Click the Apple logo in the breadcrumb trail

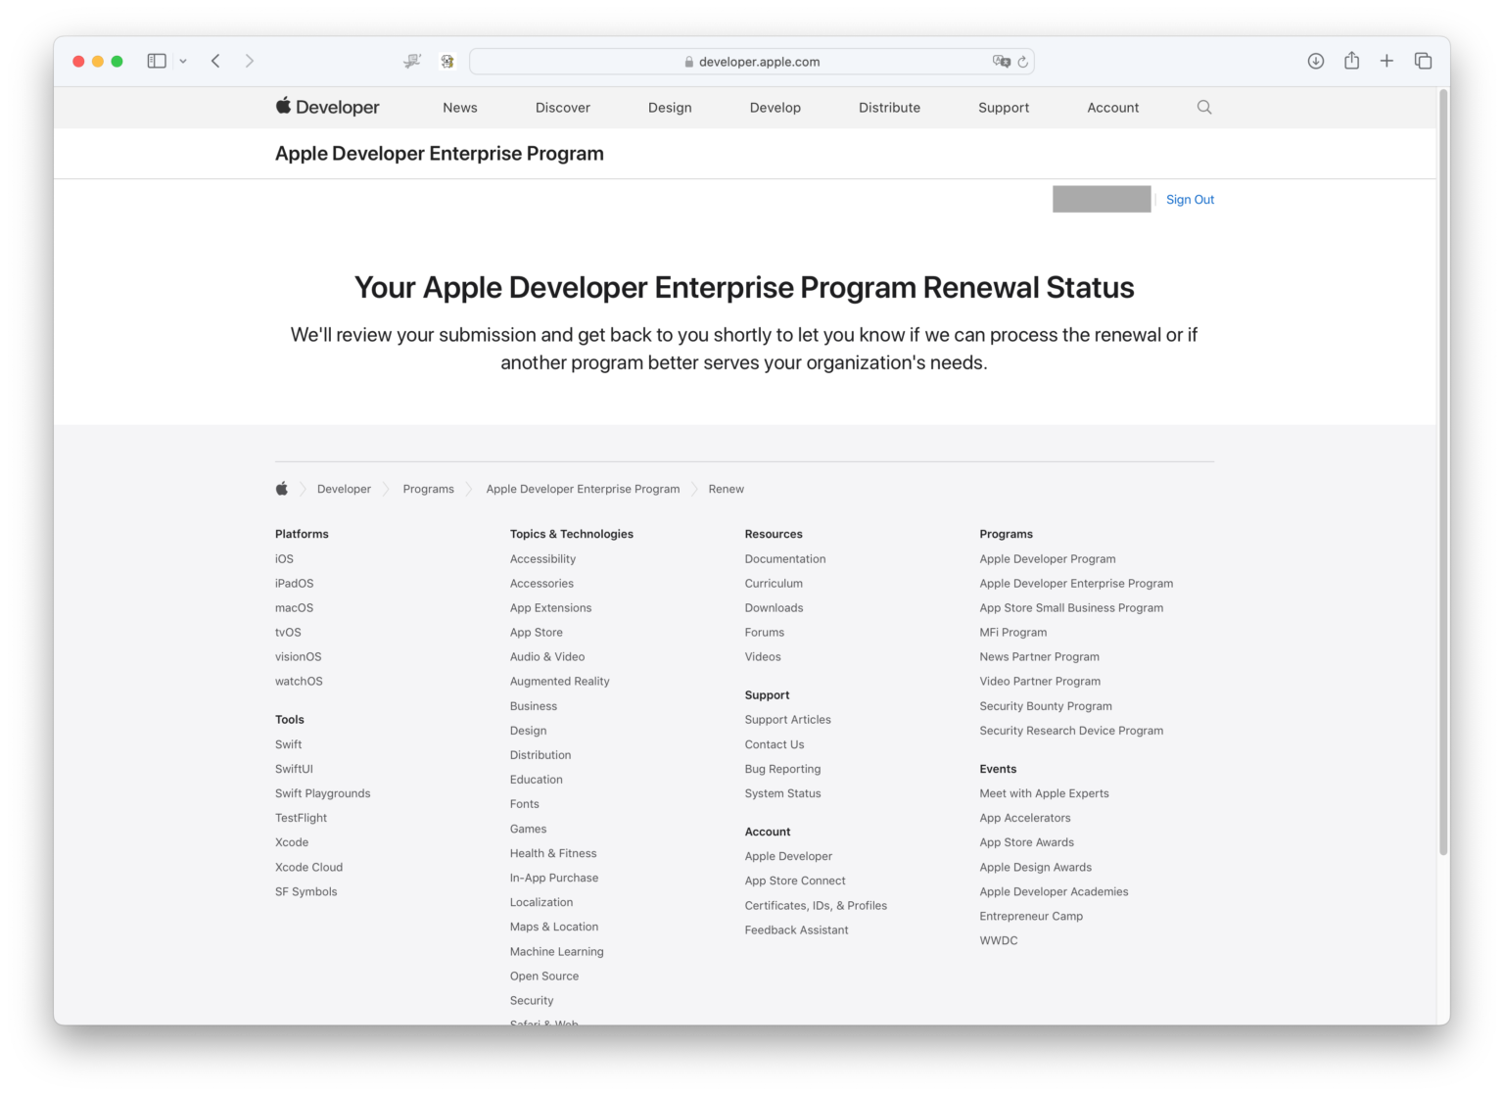281,488
